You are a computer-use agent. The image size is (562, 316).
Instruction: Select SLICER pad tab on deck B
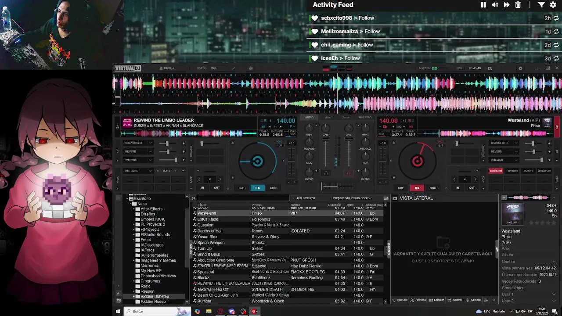(528, 171)
